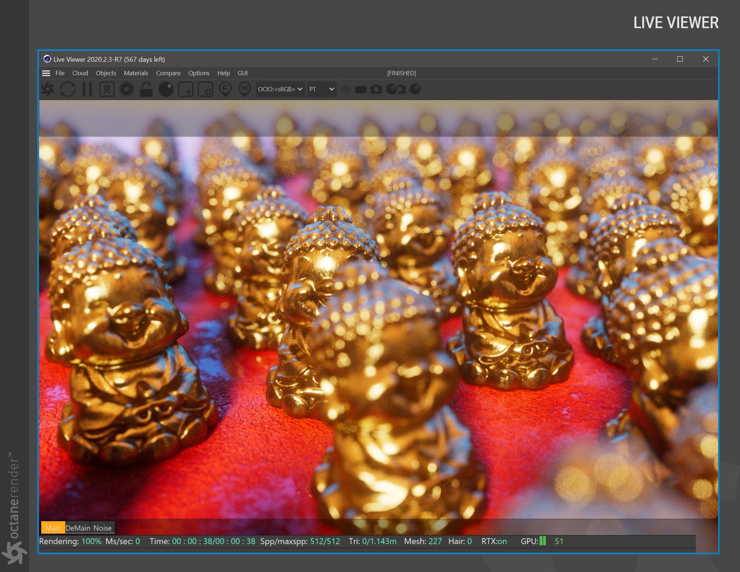The height and width of the screenshot is (572, 740).
Task: Switch to the DeMain pass tab
Action: 78,528
